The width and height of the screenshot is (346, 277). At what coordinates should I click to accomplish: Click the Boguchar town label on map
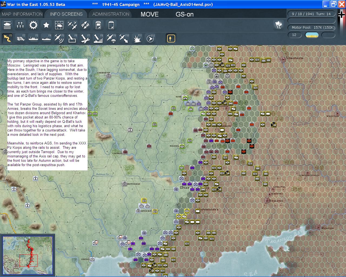tap(332, 116)
